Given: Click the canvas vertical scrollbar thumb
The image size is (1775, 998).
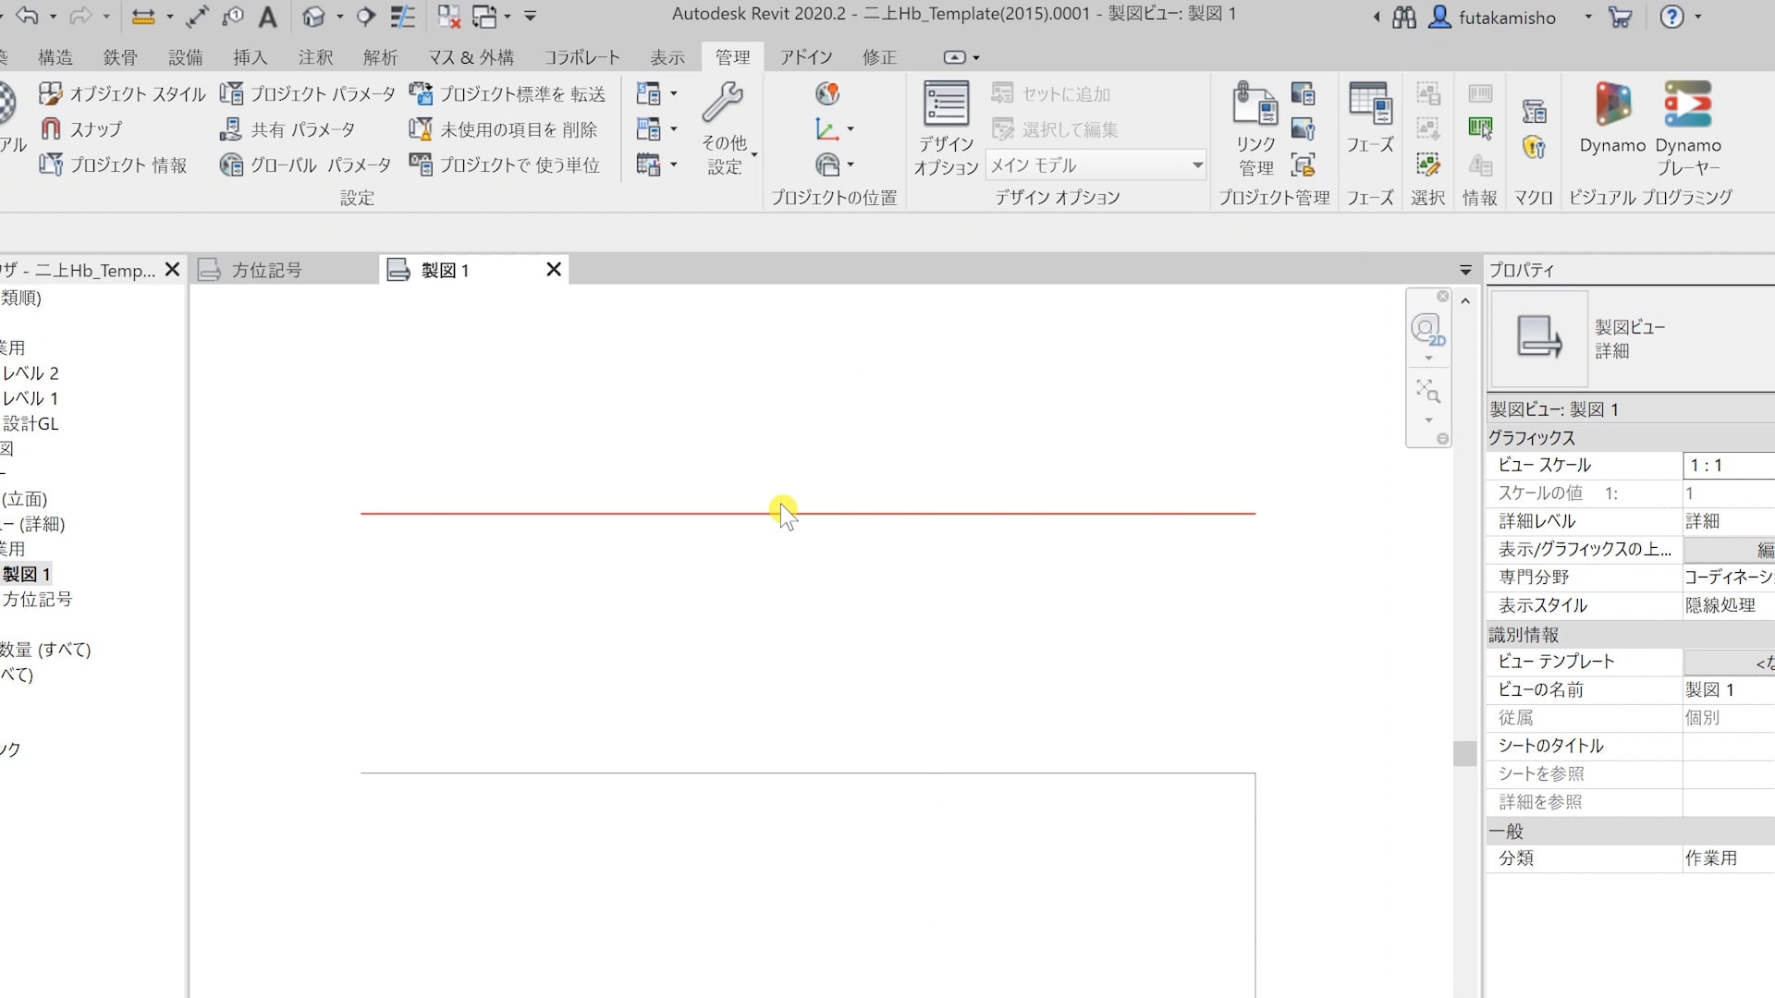Looking at the screenshot, I should coord(1463,753).
